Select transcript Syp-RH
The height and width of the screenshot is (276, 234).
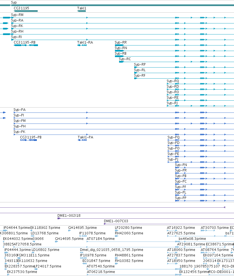pyautogui.click(x=17, y=31)
